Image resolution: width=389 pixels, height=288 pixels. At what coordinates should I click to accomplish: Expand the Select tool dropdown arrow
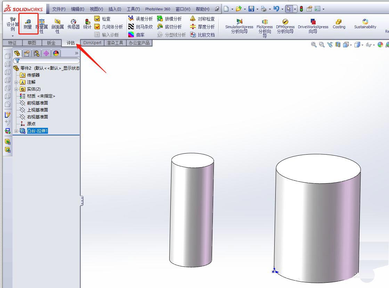[x=295, y=9]
